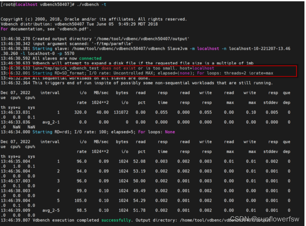Click the '-l localhost-0 -p 5570' line
This screenshot has height=226, width=306.
47,53
